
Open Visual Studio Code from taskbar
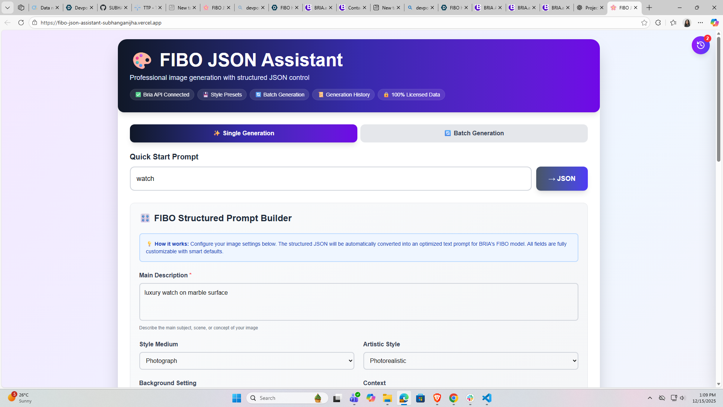pyautogui.click(x=487, y=398)
